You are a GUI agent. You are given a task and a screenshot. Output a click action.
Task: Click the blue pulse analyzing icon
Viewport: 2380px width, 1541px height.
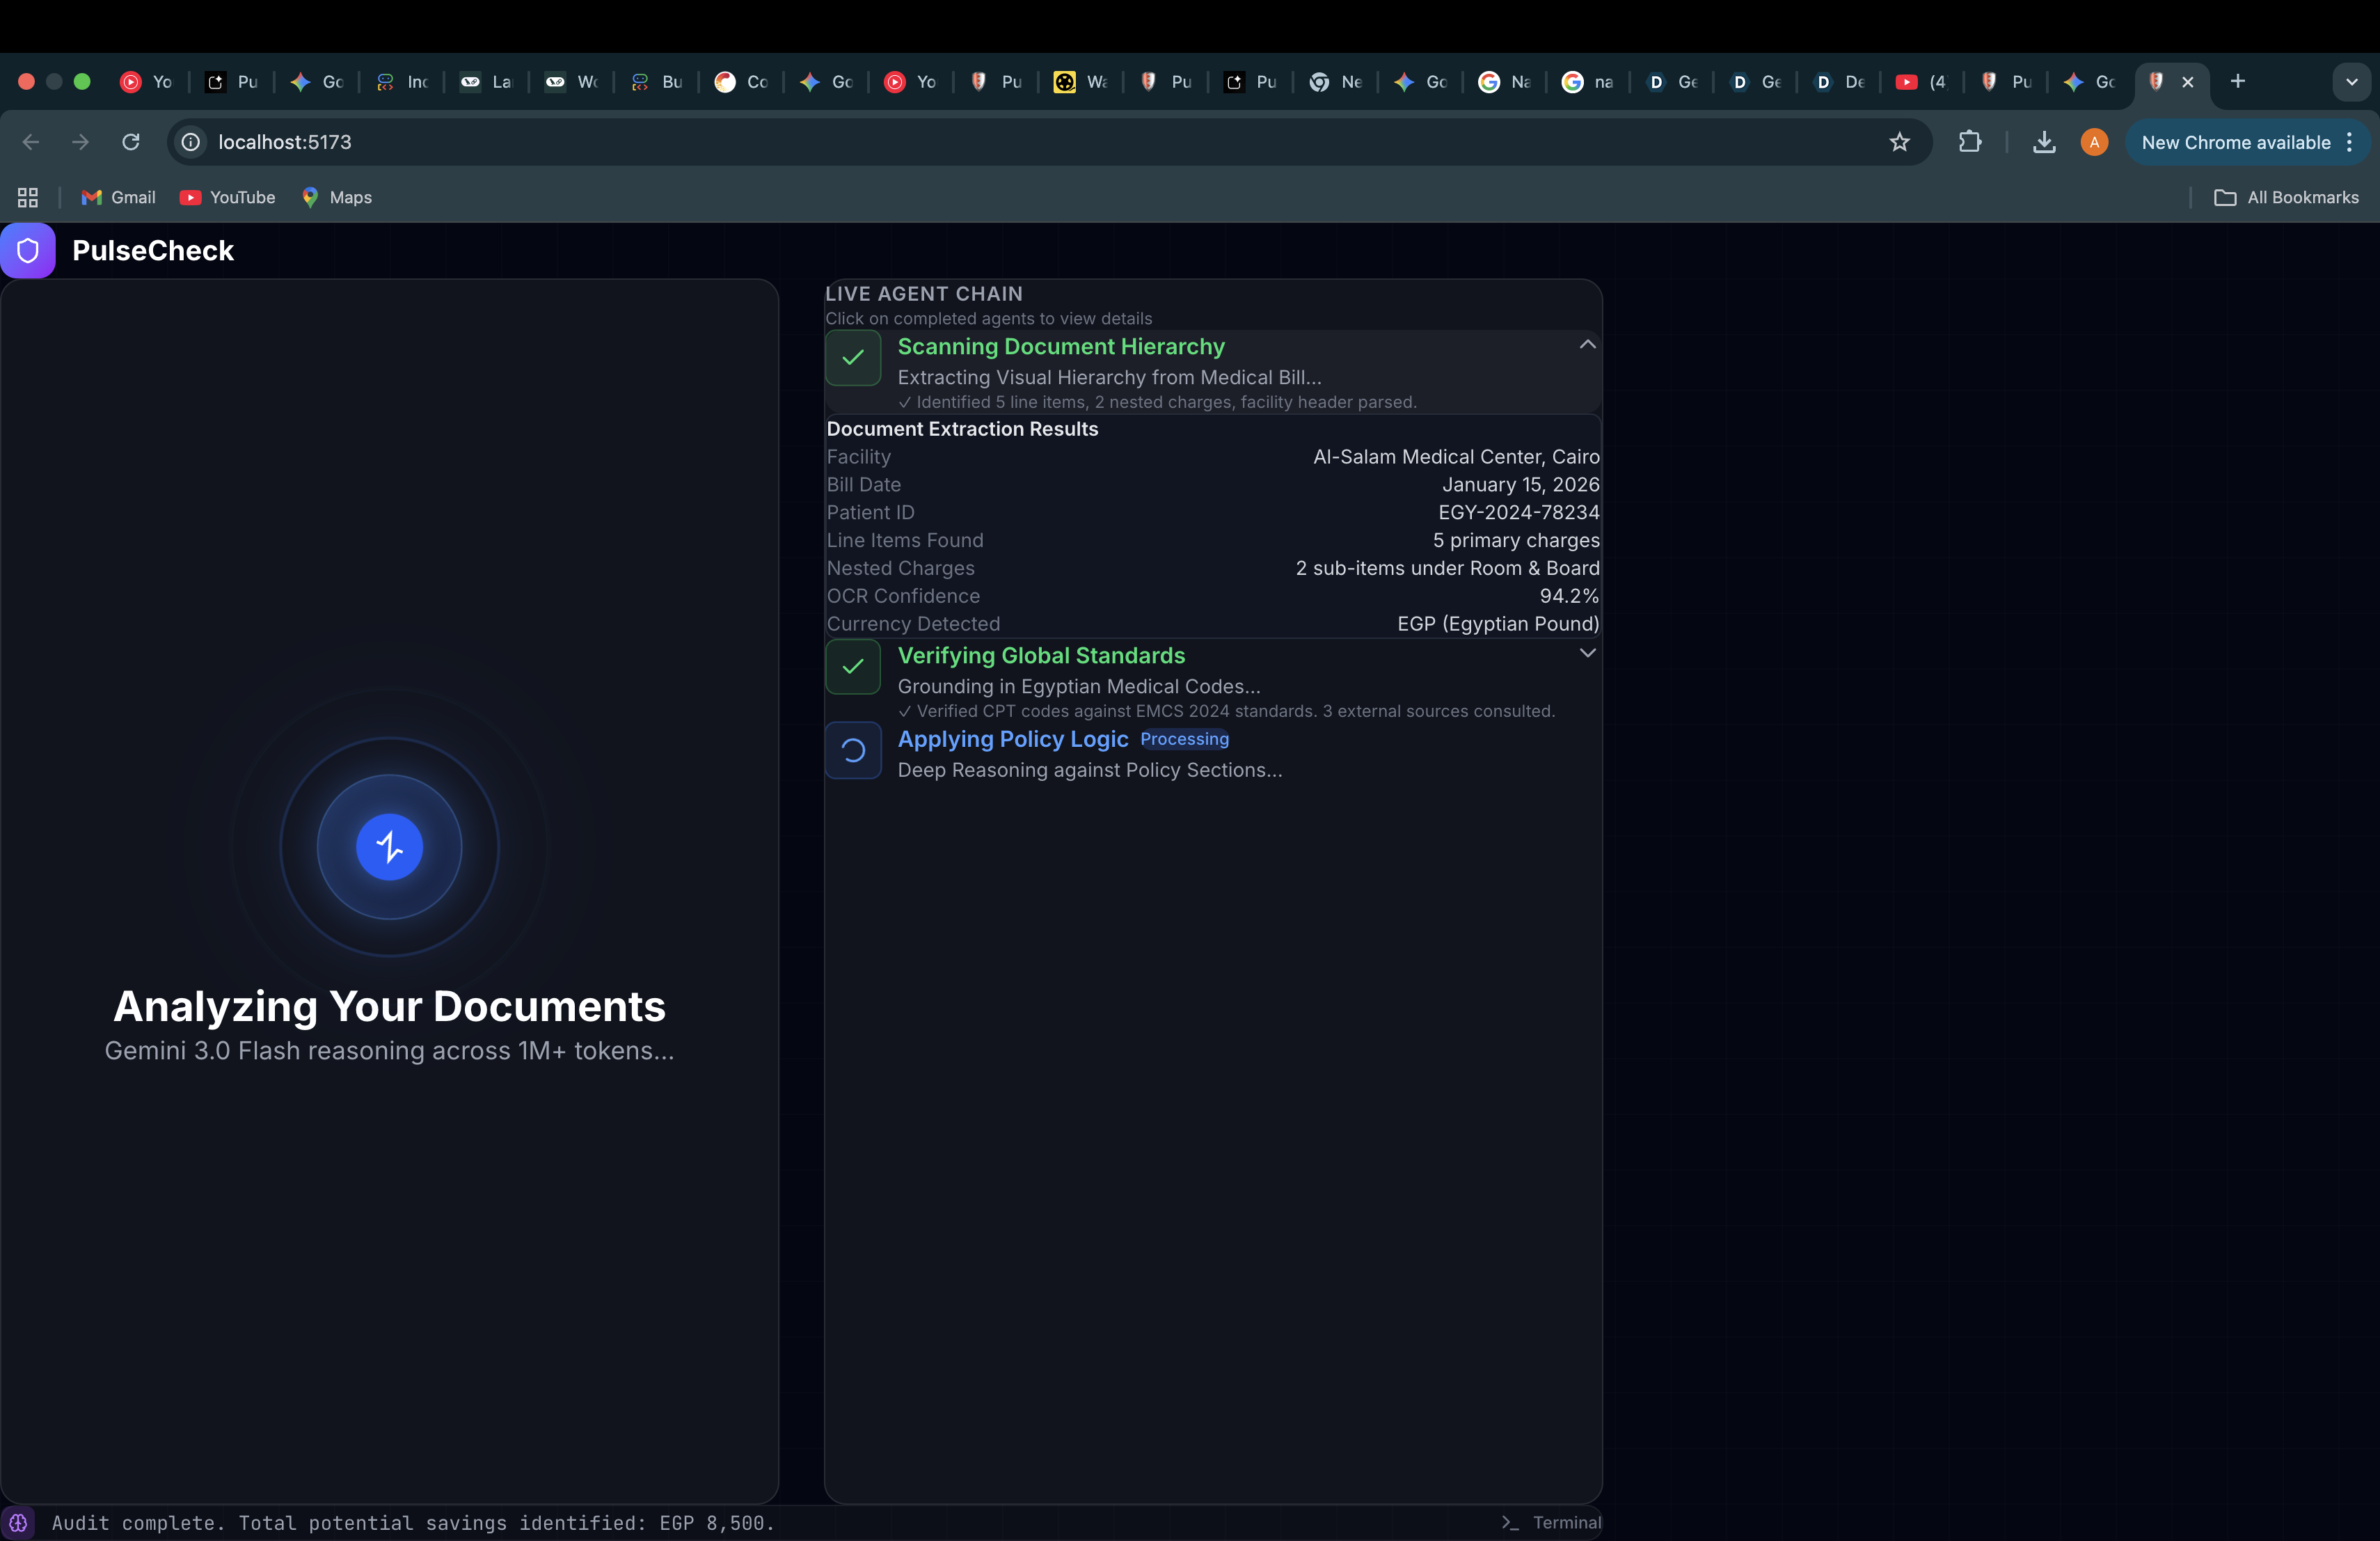[x=389, y=847]
